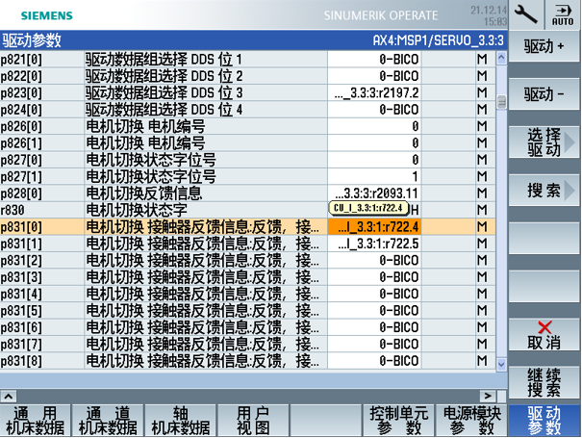Click the bottom-left up arrow button

pyautogui.click(x=9, y=396)
